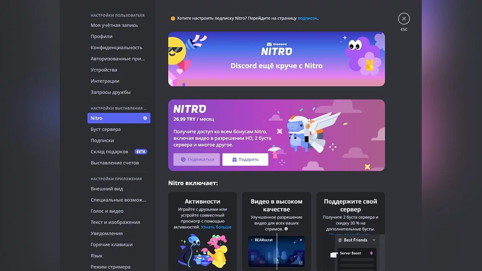Expand the Best Friends server dropdown
This screenshot has width=482, height=271.
click(x=374, y=240)
